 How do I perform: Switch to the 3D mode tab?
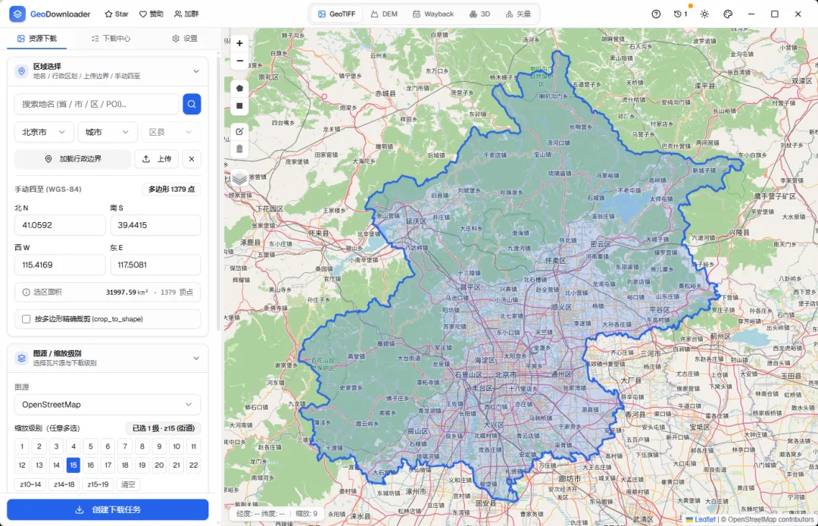point(479,14)
